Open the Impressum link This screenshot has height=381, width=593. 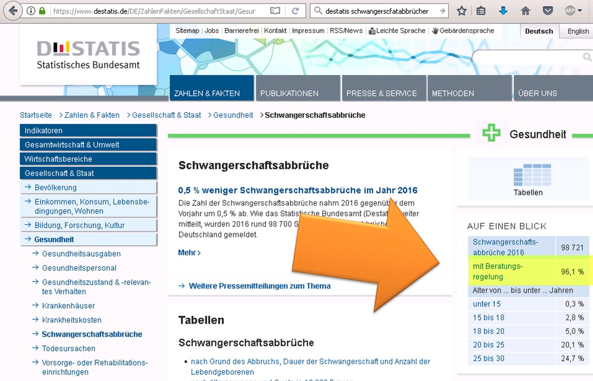(x=308, y=31)
